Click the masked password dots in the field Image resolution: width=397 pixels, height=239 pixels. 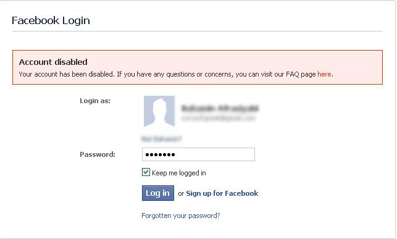point(161,154)
